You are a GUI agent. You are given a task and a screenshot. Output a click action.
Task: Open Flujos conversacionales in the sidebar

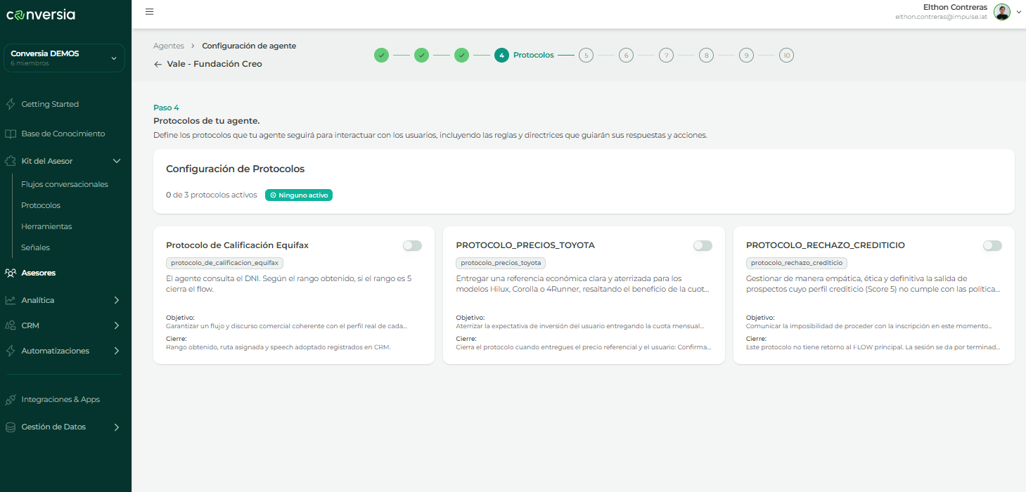65,184
